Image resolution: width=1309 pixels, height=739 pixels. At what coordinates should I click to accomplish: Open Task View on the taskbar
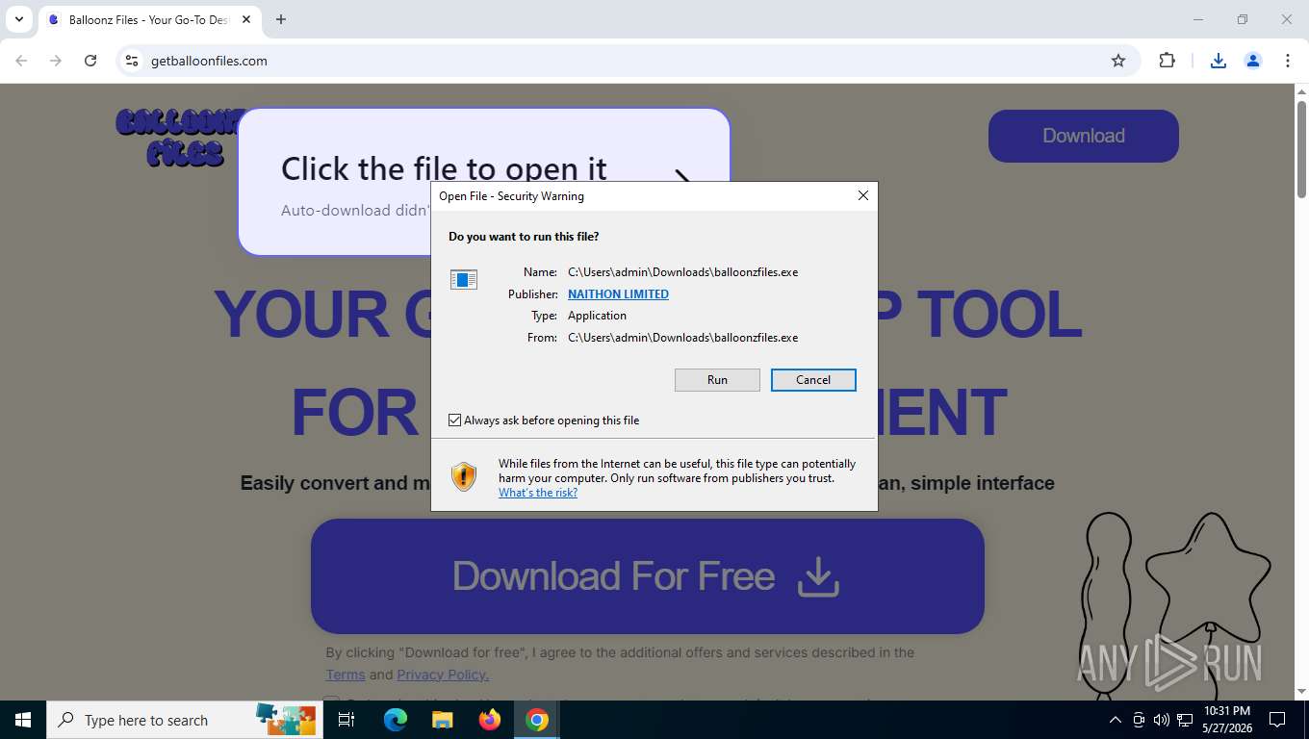click(x=346, y=720)
